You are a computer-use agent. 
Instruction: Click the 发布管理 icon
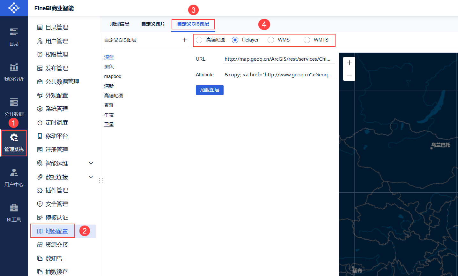point(40,68)
